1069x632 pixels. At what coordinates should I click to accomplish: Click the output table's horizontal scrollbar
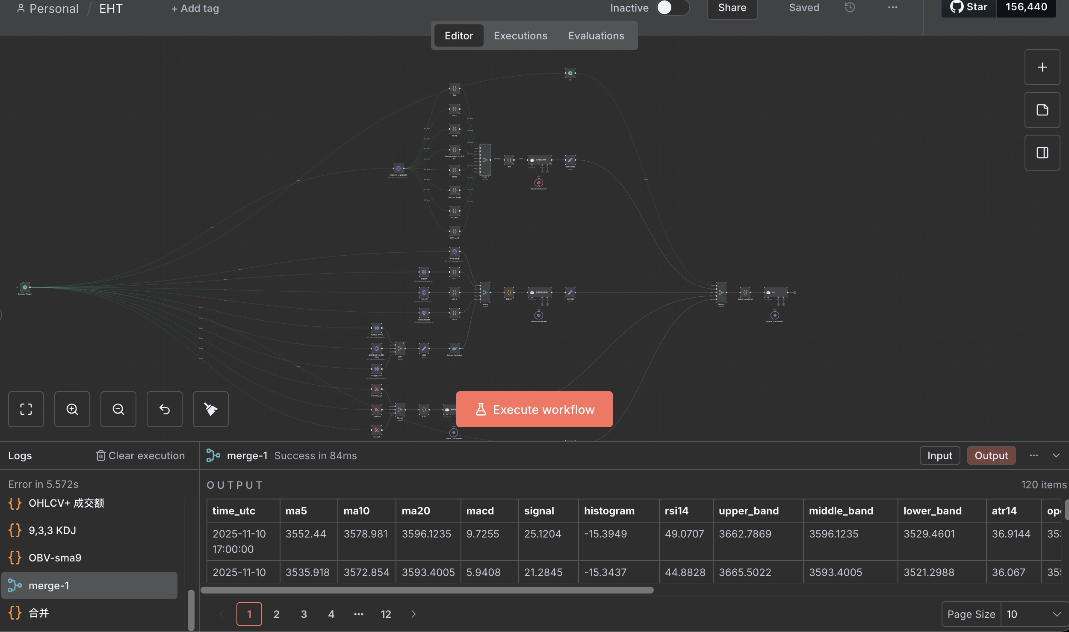(x=427, y=590)
